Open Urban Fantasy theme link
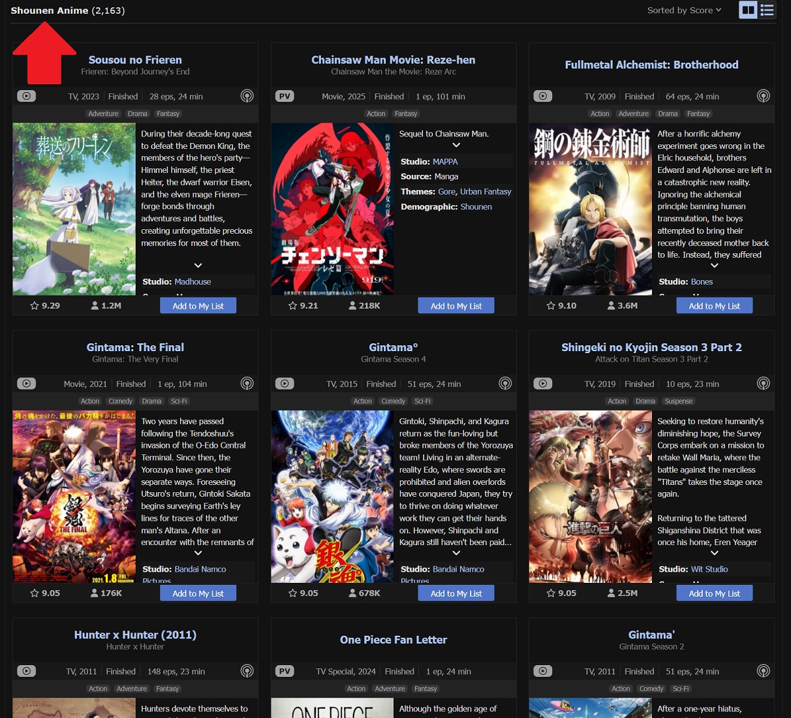 click(x=486, y=191)
